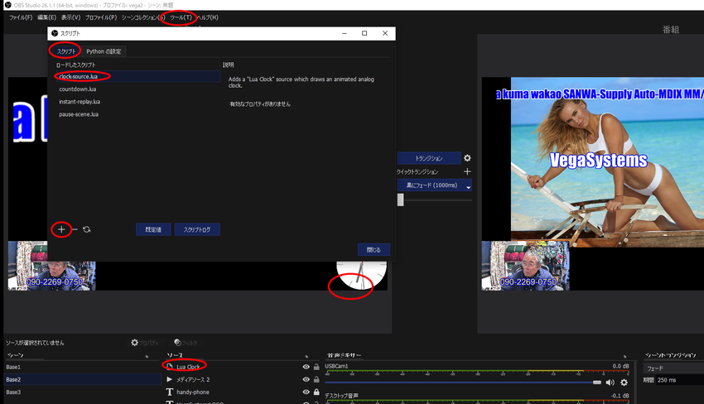Click the transition T-bar slider handle

pyautogui.click(x=401, y=200)
